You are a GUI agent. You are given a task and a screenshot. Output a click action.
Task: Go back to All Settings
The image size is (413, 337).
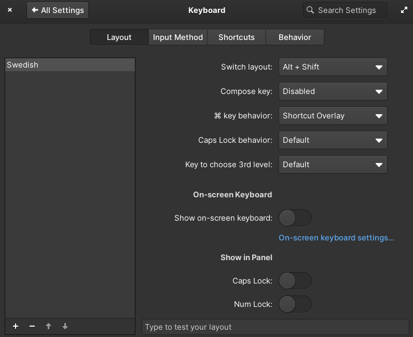(x=58, y=10)
